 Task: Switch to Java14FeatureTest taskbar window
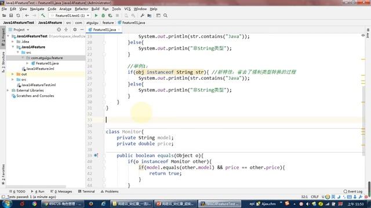pos(220,204)
